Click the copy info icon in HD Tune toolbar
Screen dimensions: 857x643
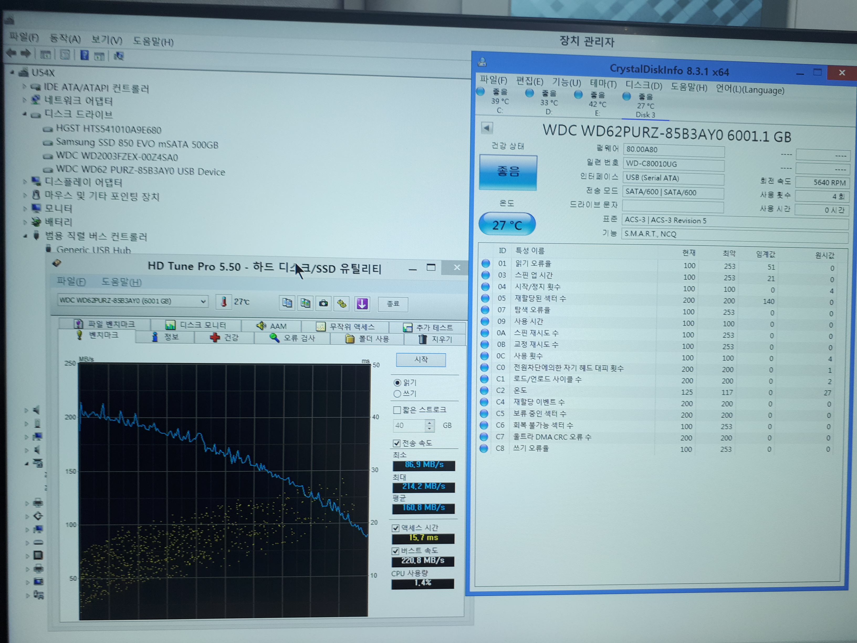[287, 303]
